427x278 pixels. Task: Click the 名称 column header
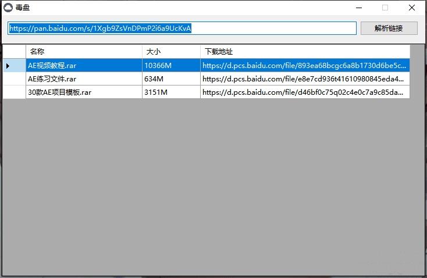84,51
